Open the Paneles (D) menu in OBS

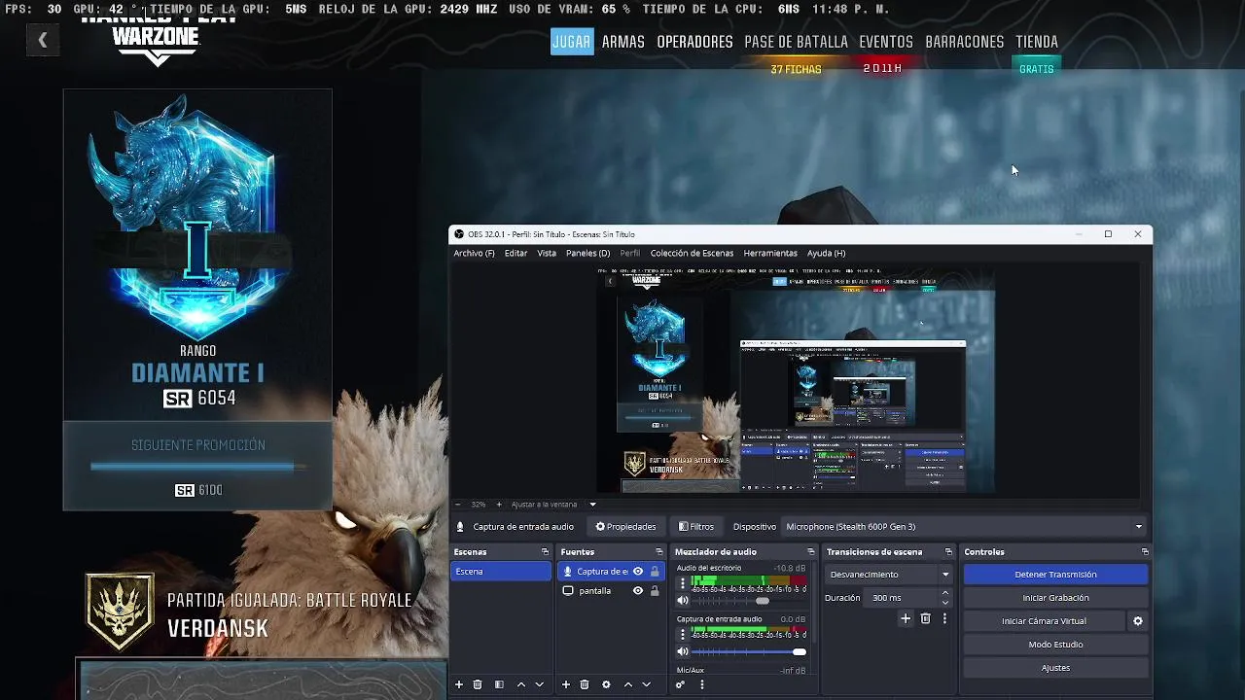[587, 254]
